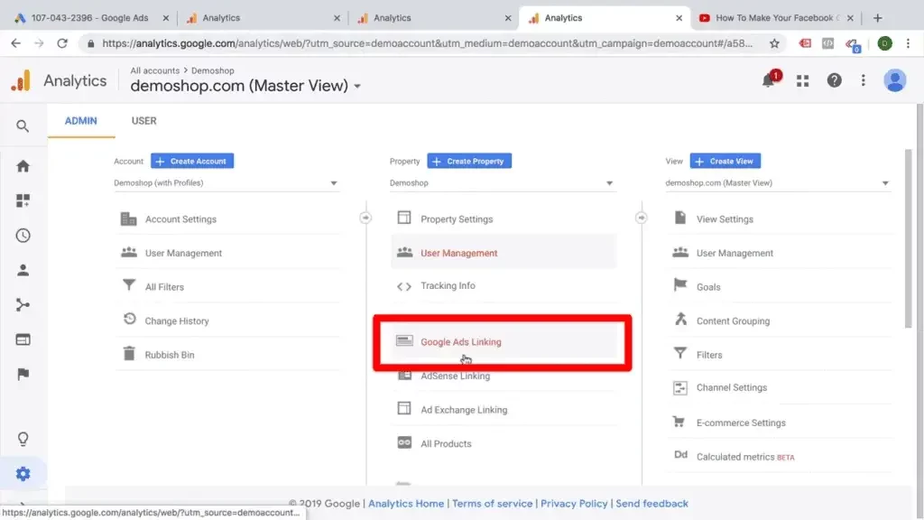The width and height of the screenshot is (924, 520).
Task: Click the green Chrome profile icon
Action: click(x=884, y=43)
